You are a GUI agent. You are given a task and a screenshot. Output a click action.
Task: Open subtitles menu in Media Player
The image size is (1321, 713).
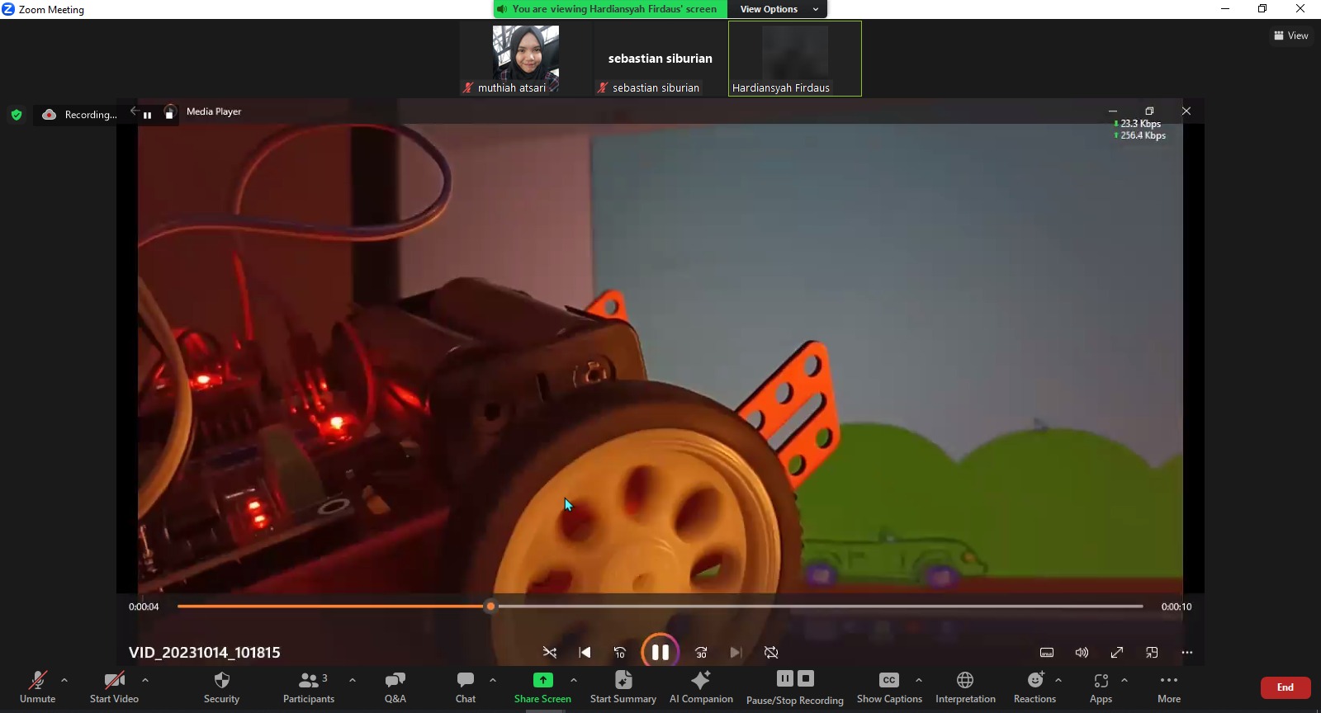coord(1047,653)
